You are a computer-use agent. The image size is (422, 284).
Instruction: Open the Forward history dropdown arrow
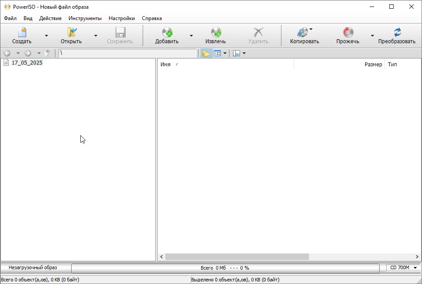tap(39, 53)
